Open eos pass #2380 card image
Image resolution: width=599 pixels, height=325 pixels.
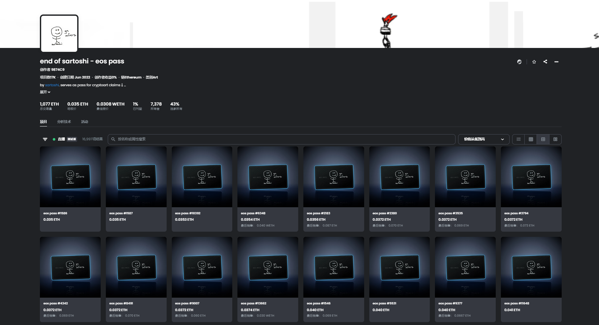coord(400,177)
